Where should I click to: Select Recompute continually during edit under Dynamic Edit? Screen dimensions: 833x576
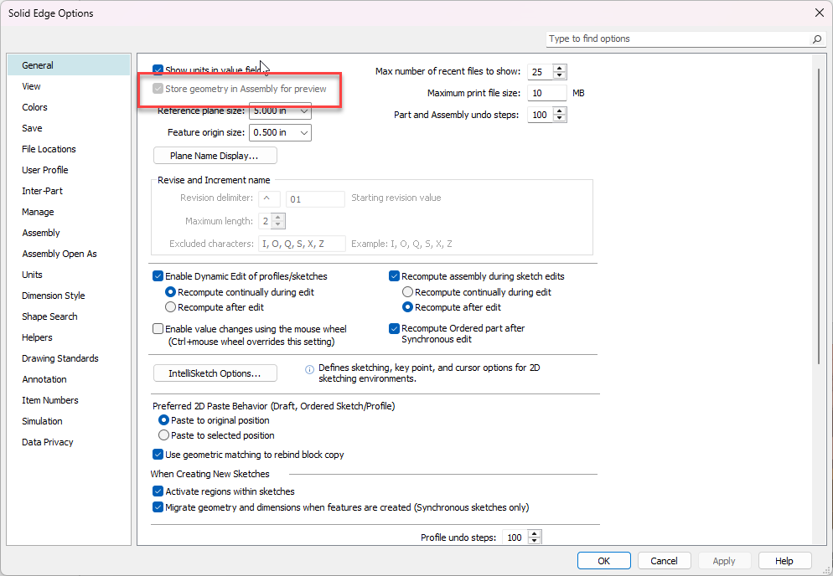click(170, 292)
